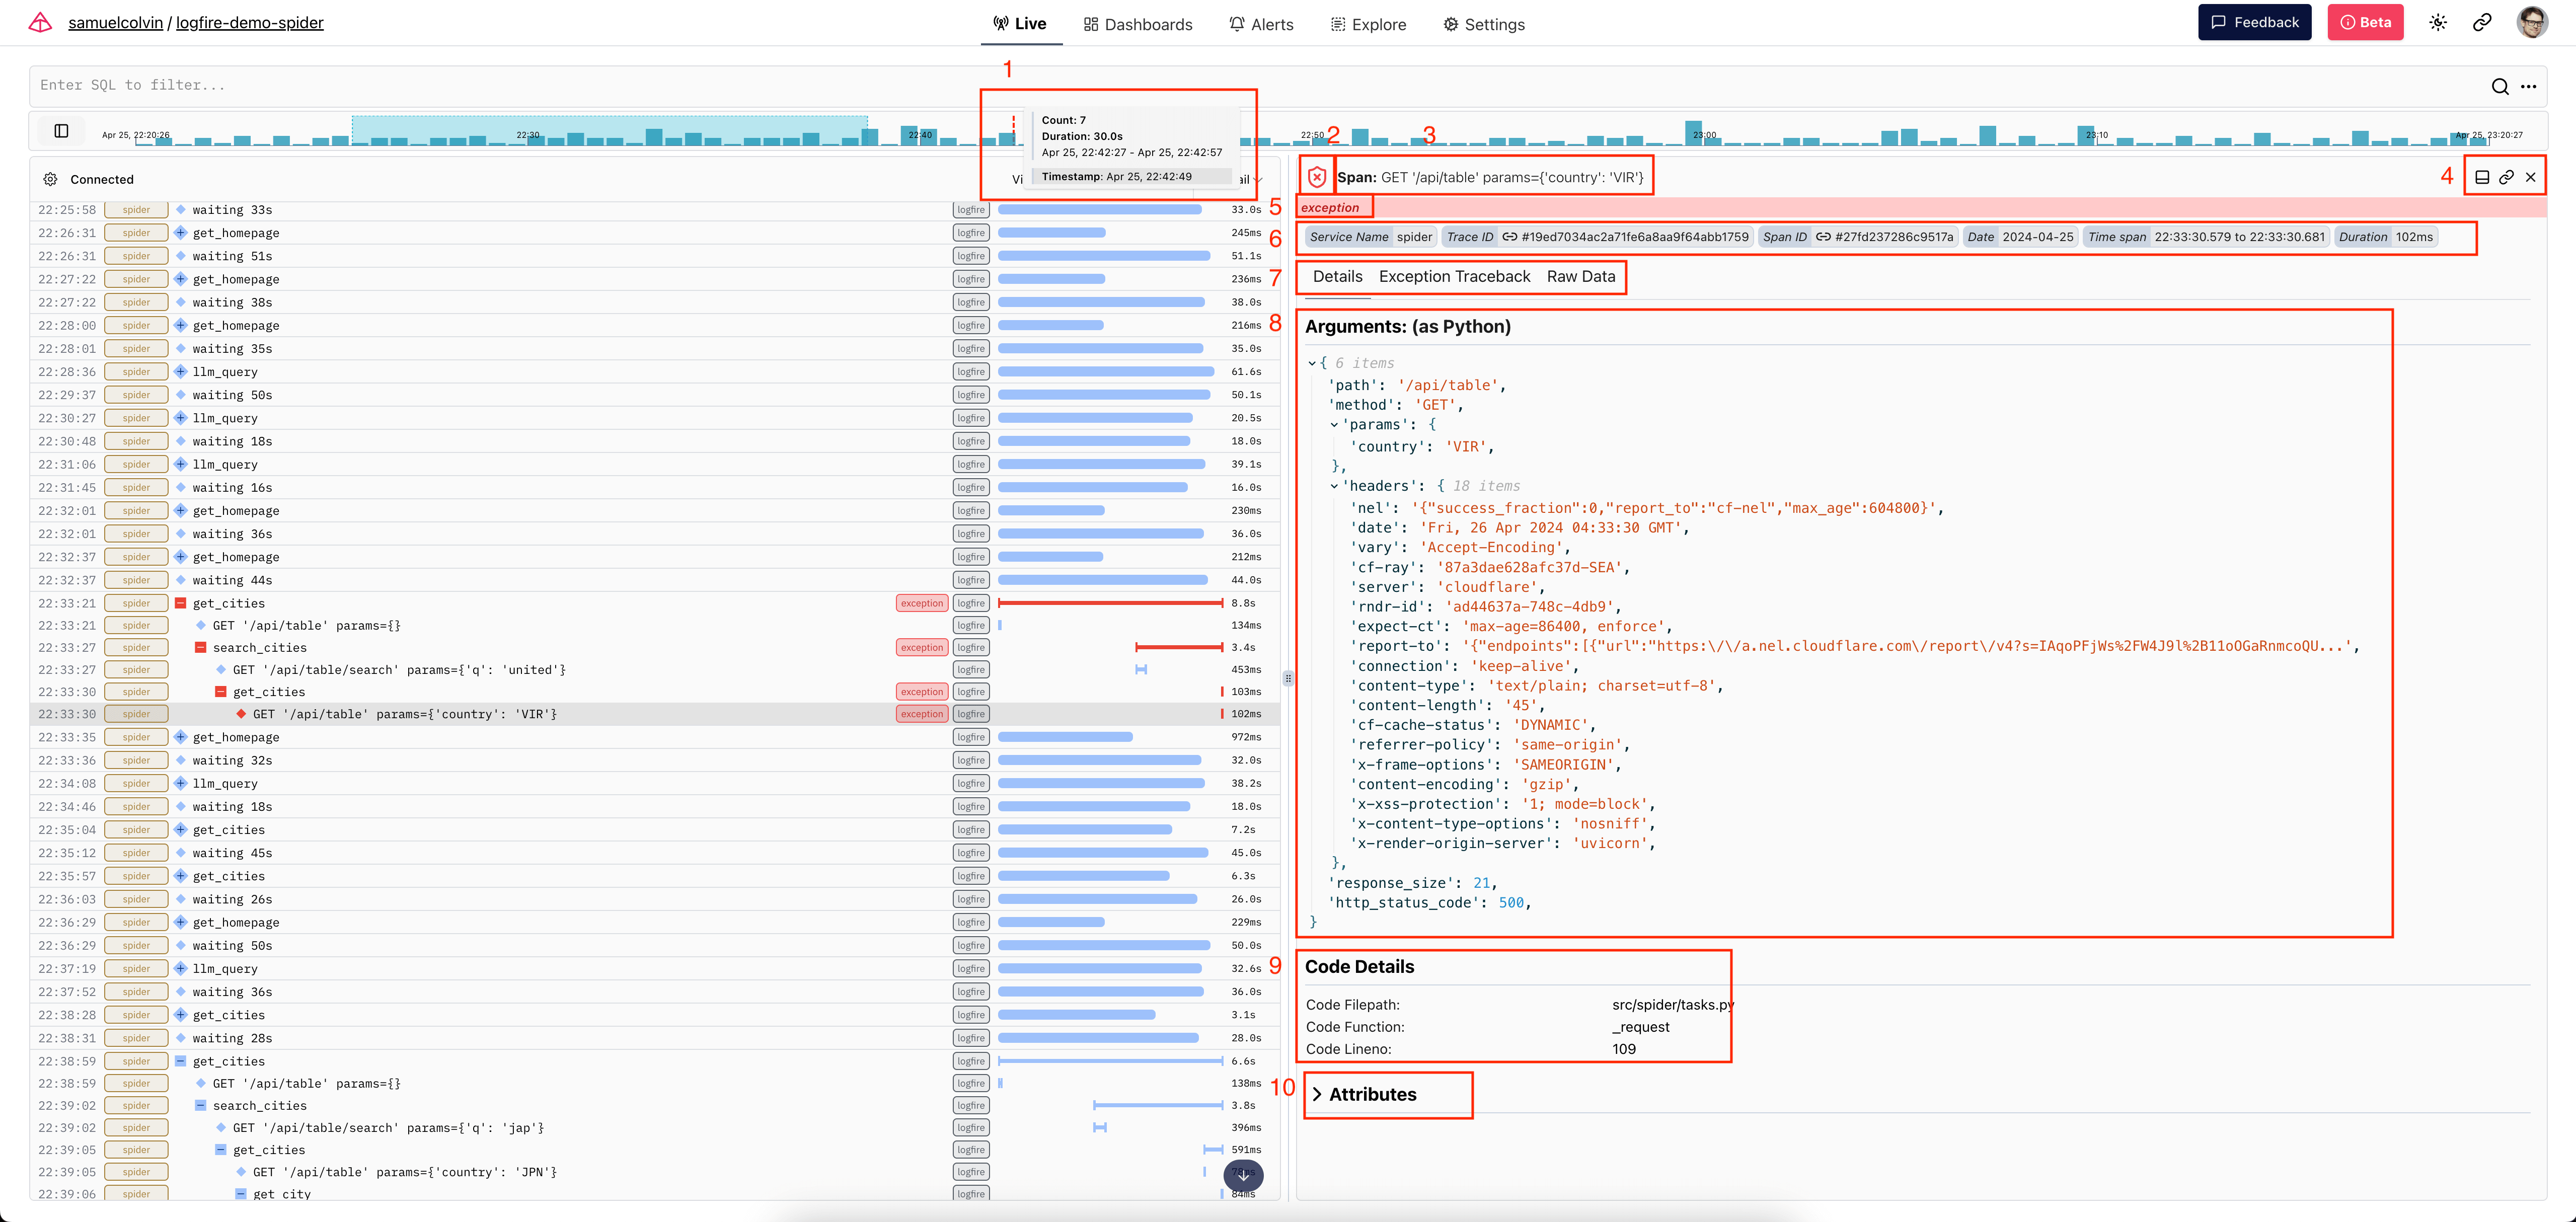Expand the Attributes section
Image resolution: width=2576 pixels, height=1222 pixels.
pyautogui.click(x=1361, y=1095)
